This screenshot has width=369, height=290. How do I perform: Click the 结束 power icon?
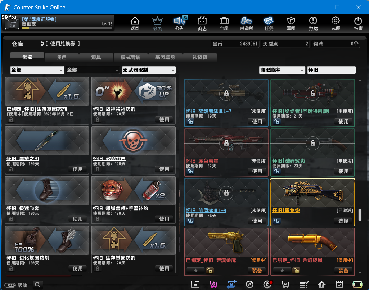point(358,23)
